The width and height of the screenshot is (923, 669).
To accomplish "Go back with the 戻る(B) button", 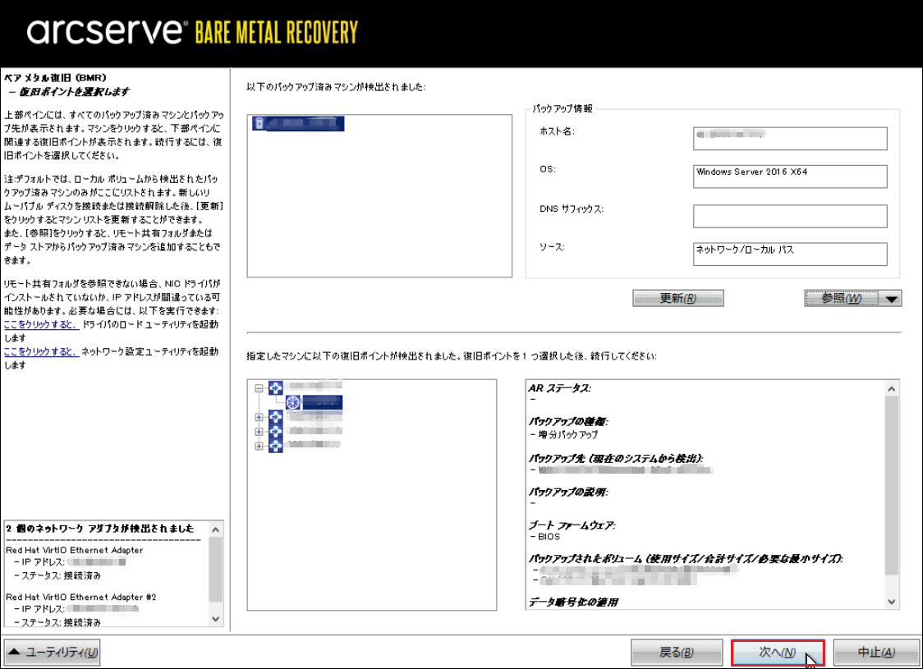I will click(677, 652).
